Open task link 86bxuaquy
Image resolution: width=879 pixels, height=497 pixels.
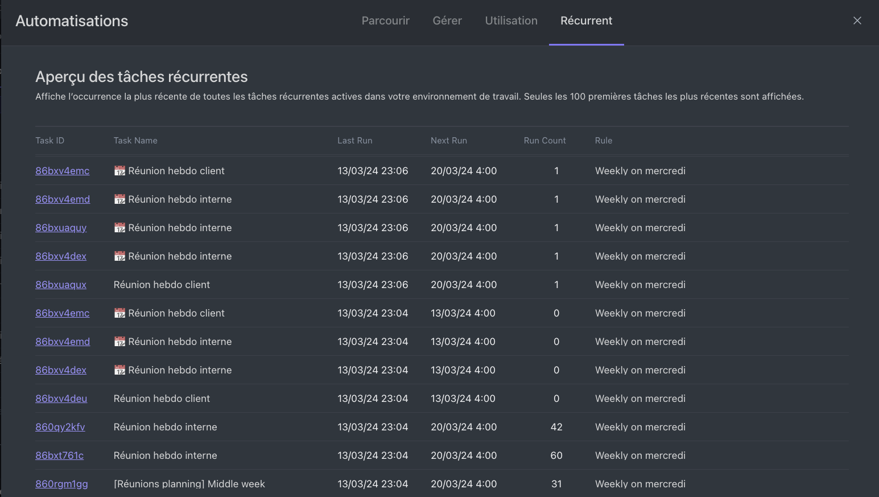[x=61, y=228]
